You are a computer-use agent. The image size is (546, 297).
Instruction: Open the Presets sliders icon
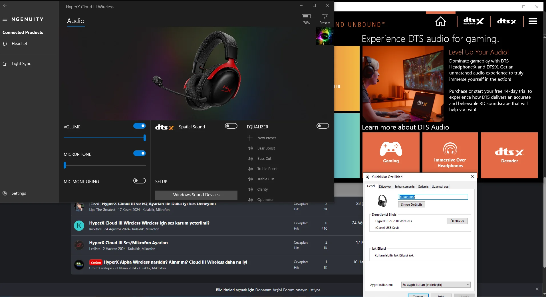[325, 16]
